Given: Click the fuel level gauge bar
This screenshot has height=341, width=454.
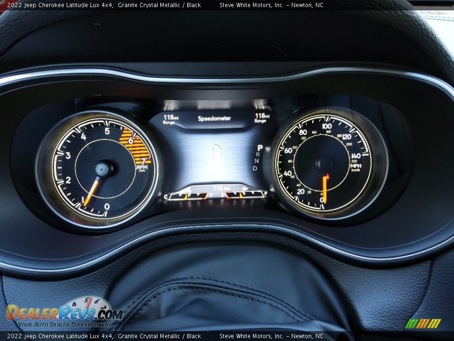Looking at the screenshot, I should click(245, 195).
